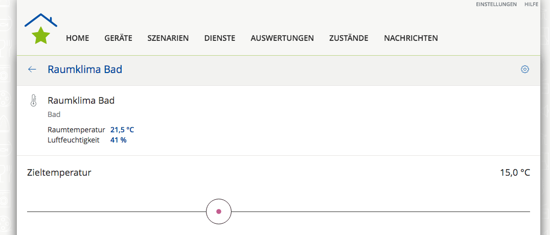Go back using the left arrow icon
The height and width of the screenshot is (235, 550).
click(32, 69)
